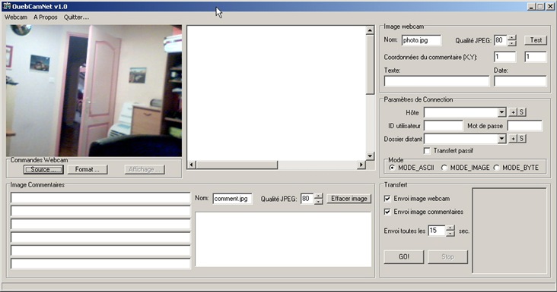Screen dimensions: 557x292
Task: Open the Webcam menu
Action: 16,17
